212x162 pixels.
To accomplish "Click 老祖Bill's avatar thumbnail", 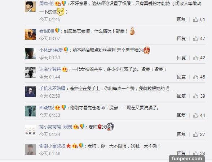I will pos(30,34).
